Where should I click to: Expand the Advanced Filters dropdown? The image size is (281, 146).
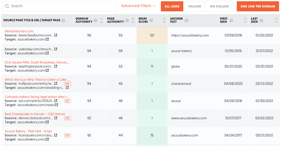pyautogui.click(x=138, y=6)
